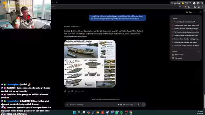Open 'Corrected six-chamber hull layout' output

pos(184,42)
